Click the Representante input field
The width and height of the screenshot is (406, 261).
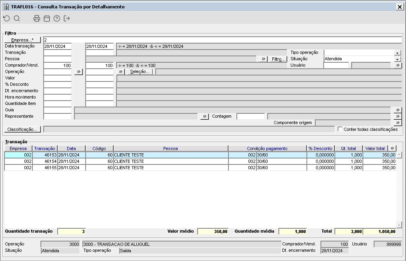click(58, 117)
